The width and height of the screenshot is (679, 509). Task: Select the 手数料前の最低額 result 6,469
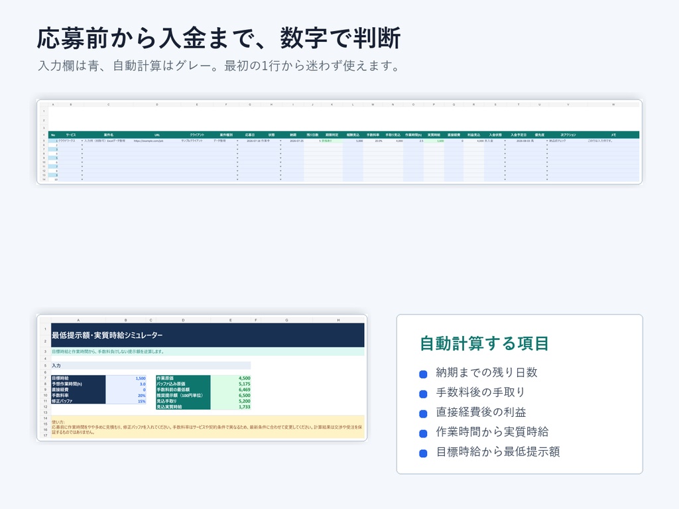click(231, 390)
